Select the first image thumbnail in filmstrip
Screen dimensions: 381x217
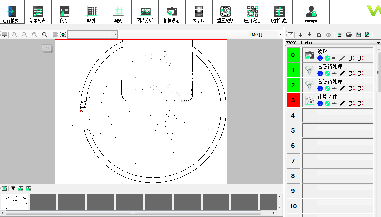pyautogui.click(x=15, y=202)
